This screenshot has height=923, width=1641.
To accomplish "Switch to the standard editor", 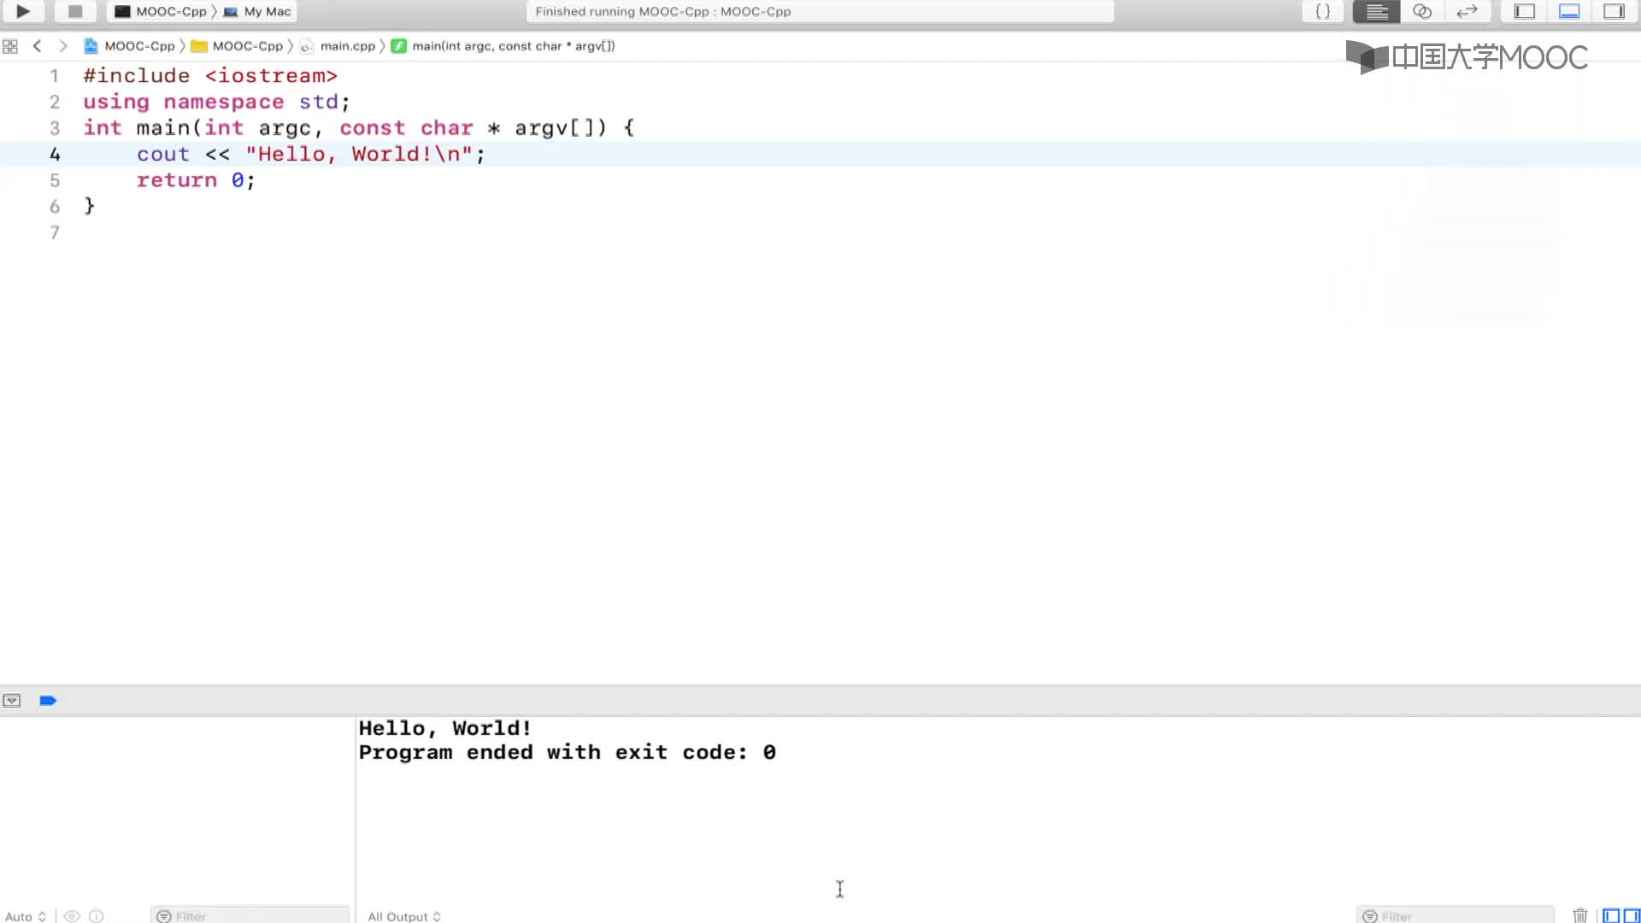I will click(1376, 11).
